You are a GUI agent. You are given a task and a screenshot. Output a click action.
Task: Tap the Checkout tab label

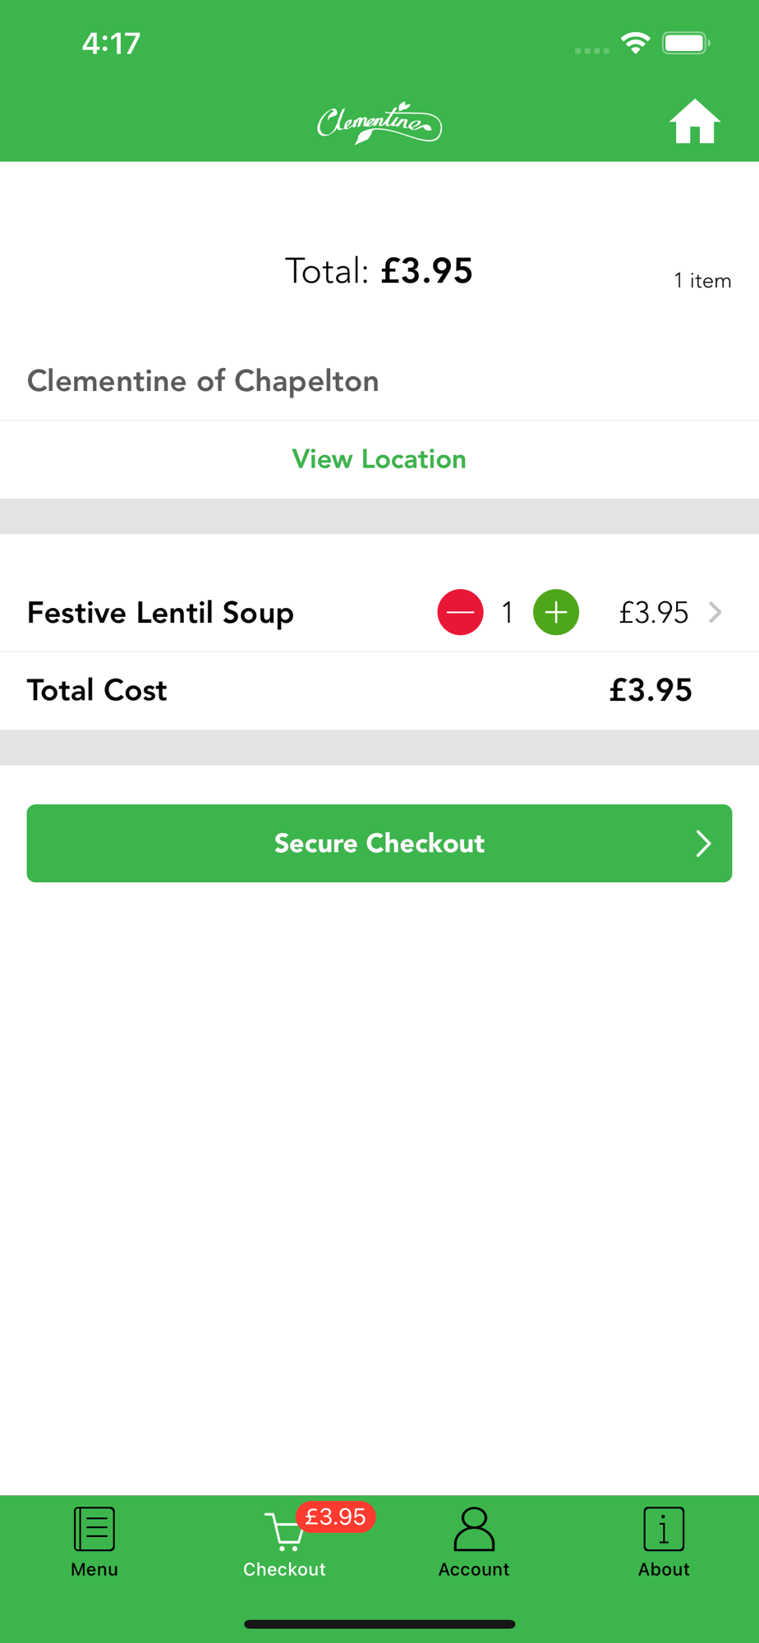(x=284, y=1569)
